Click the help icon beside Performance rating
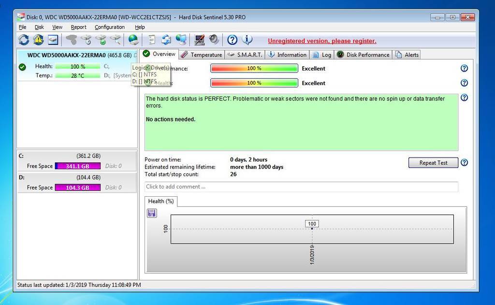The image size is (495, 305). point(464,68)
